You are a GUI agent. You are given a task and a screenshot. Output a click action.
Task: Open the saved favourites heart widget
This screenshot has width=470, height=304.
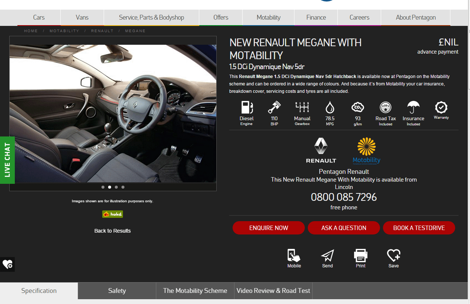coord(7,264)
